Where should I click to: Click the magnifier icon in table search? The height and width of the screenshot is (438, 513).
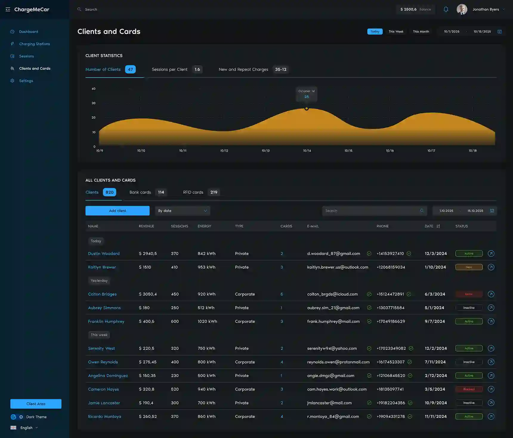[x=422, y=211]
